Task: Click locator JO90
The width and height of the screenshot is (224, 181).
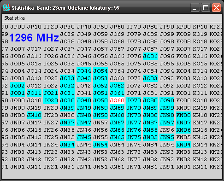Action: coord(167,100)
